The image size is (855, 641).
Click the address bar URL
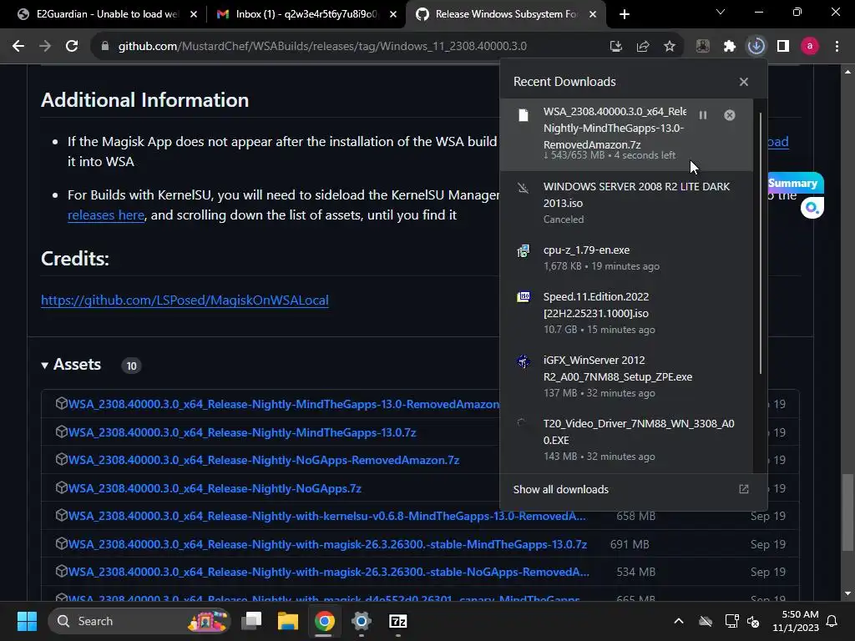(322, 46)
